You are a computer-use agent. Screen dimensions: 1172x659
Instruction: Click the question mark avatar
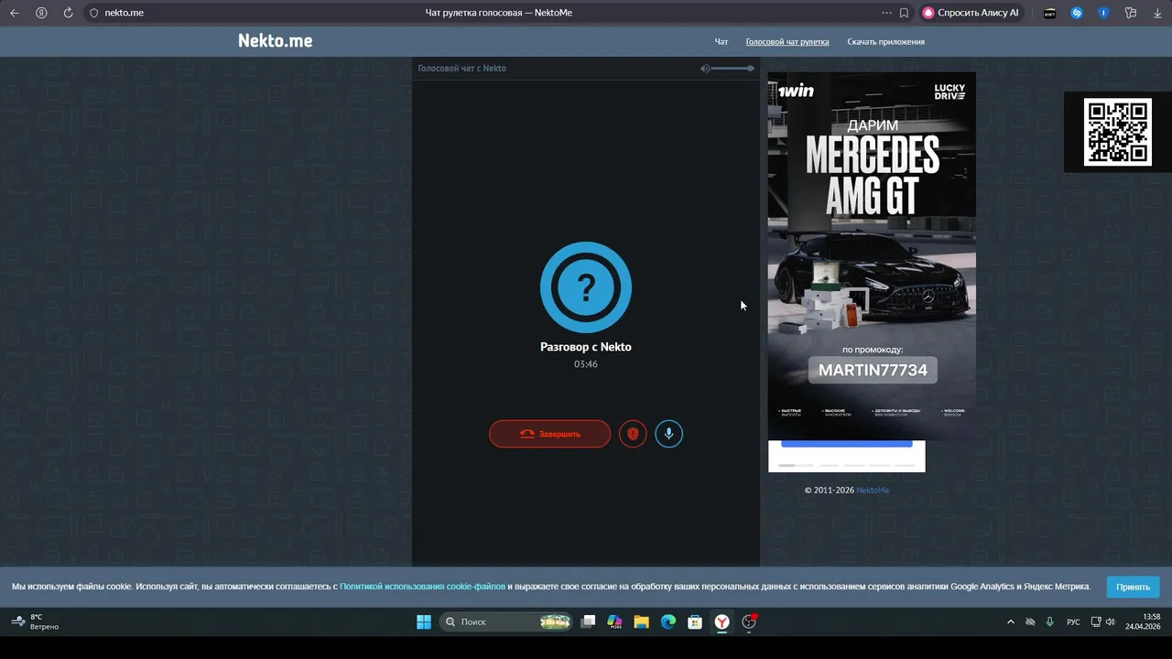[586, 287]
